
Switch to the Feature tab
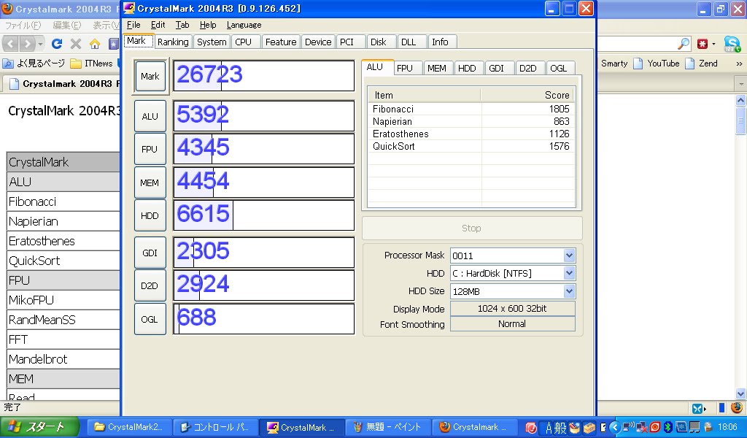coord(281,42)
